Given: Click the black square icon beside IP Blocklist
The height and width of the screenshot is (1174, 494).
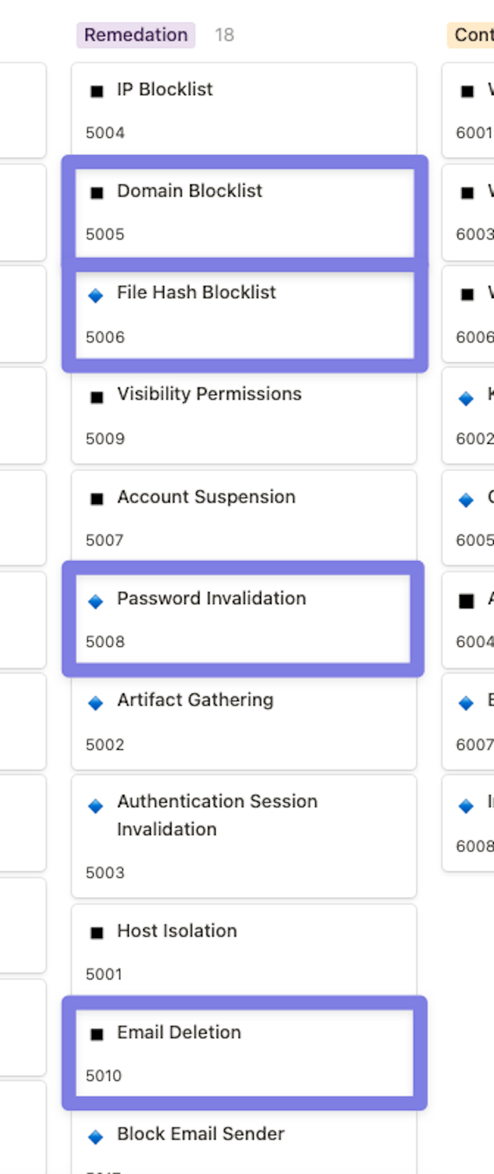Looking at the screenshot, I should point(96,91).
